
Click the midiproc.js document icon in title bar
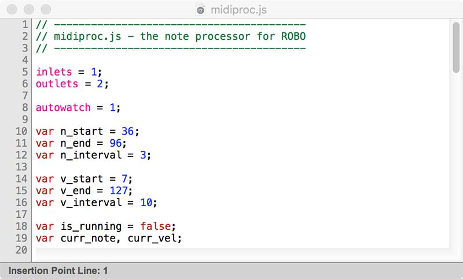(x=200, y=10)
